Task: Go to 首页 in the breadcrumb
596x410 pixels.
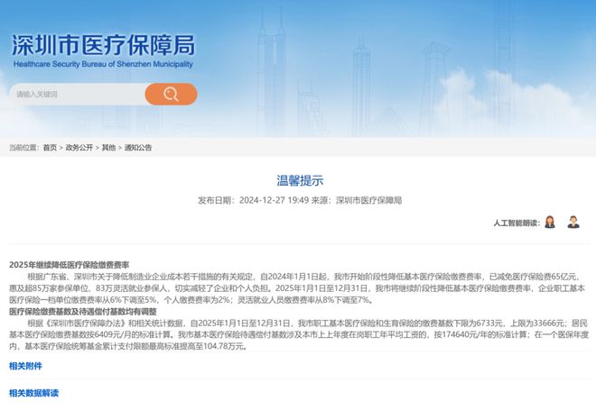Action: (50, 147)
